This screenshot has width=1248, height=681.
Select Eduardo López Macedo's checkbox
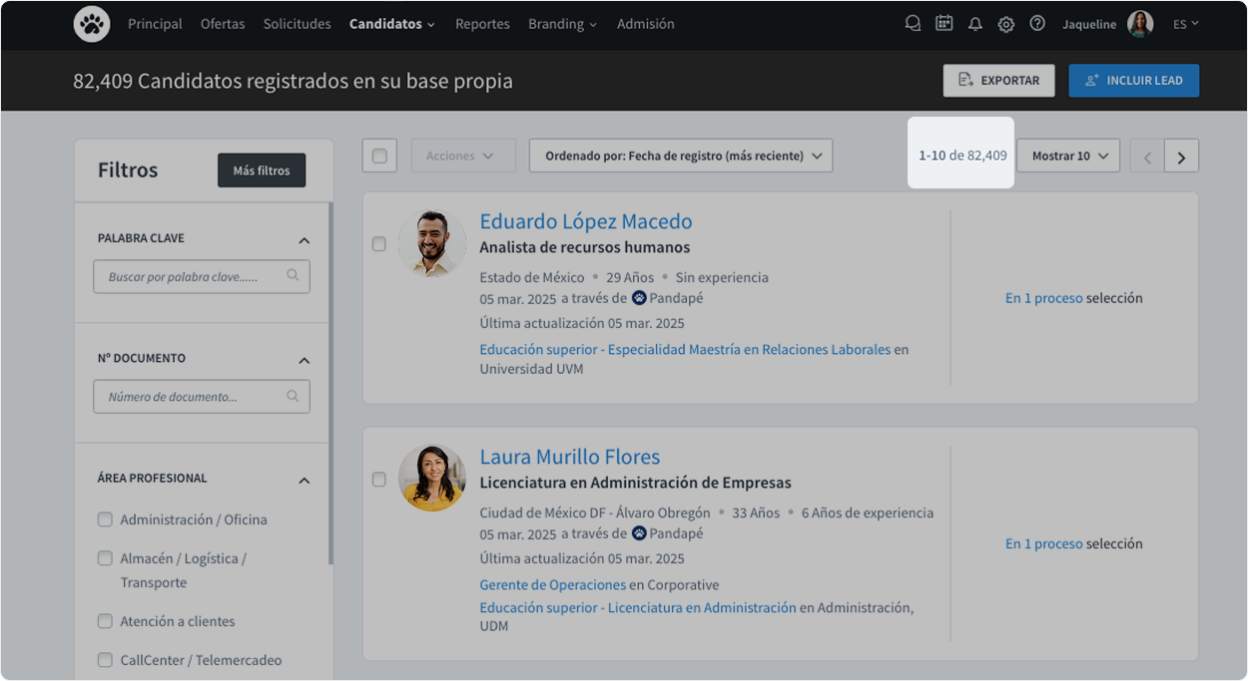379,242
